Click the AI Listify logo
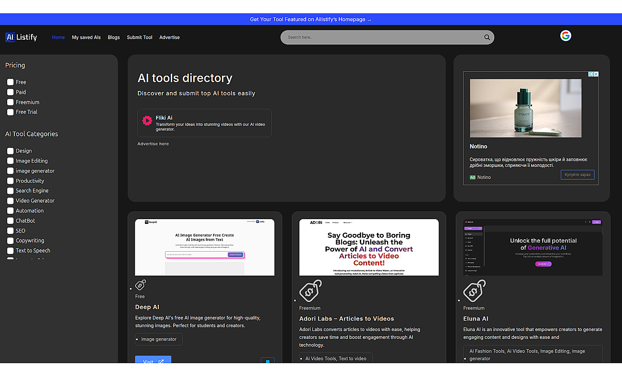 click(21, 37)
